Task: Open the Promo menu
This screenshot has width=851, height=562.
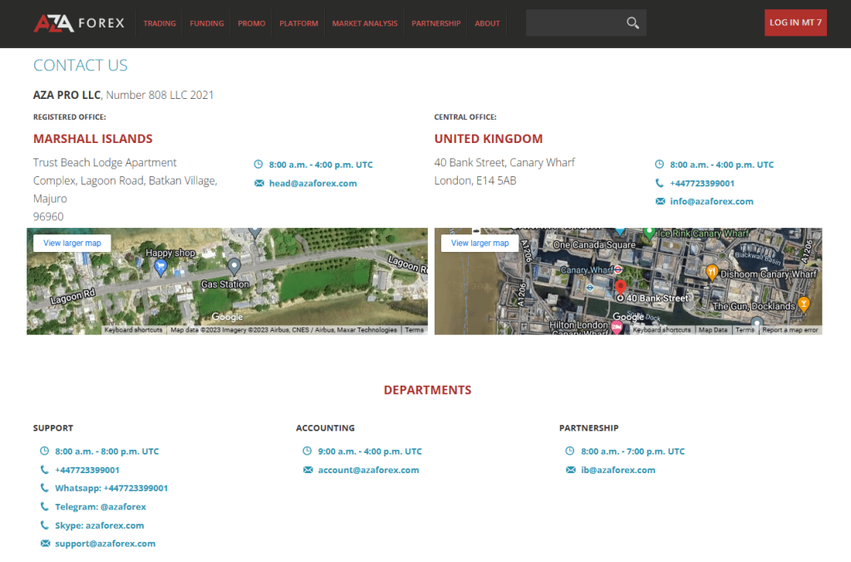Action: 251,23
